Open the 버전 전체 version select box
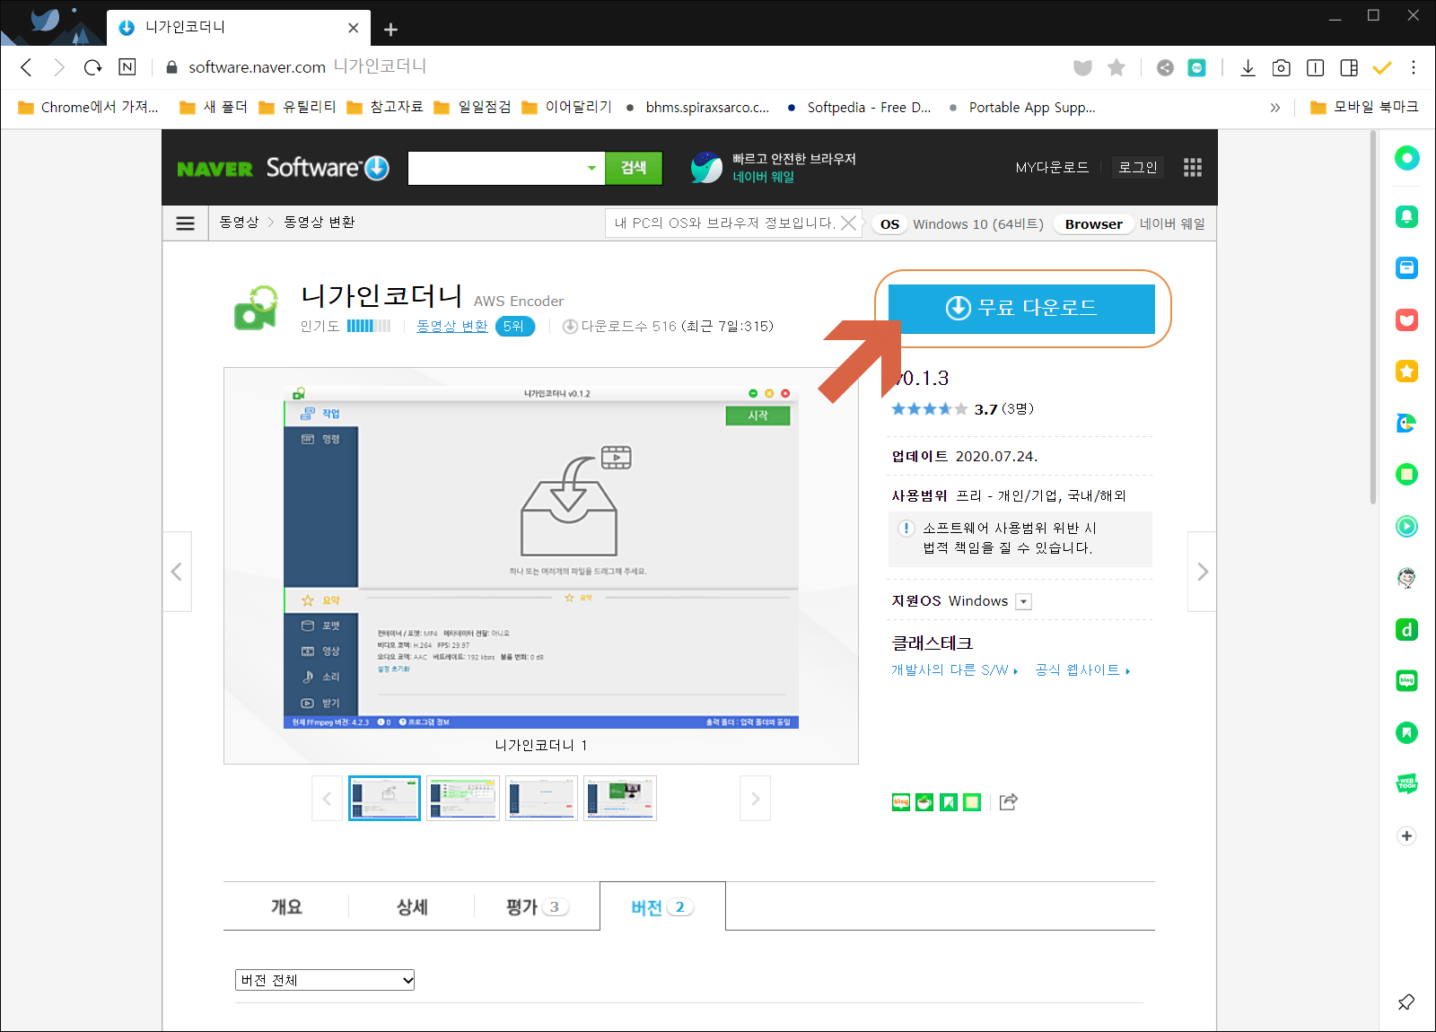The image size is (1436, 1032). point(325,980)
